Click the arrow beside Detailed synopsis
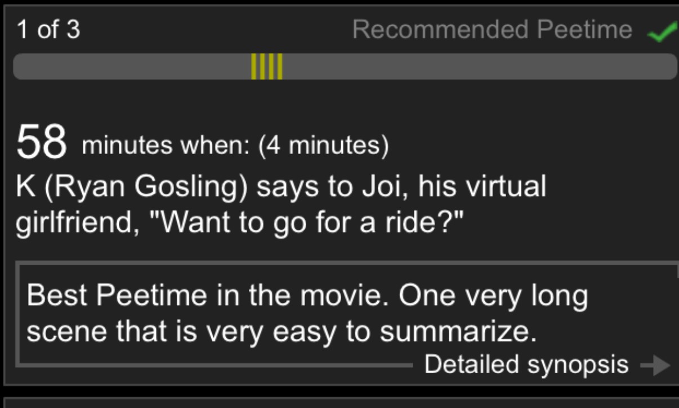Image resolution: width=679 pixels, height=408 pixels. coord(656,365)
